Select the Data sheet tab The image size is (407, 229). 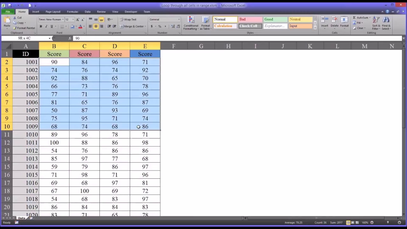point(22,218)
